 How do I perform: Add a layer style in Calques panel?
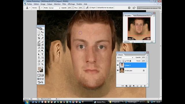(x=126, y=86)
